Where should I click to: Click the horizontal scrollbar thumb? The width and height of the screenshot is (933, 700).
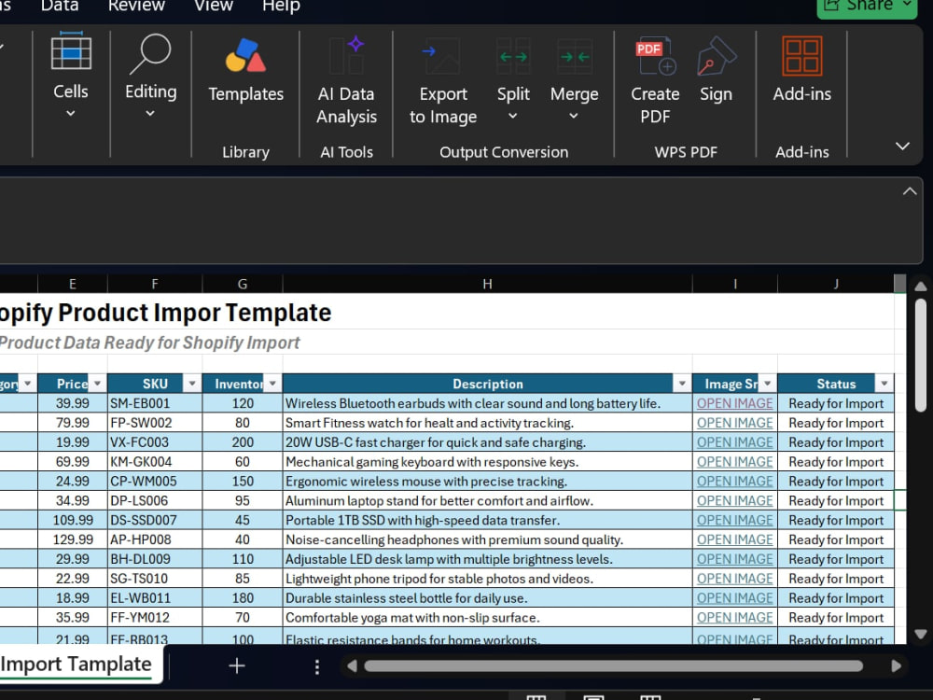614,666
